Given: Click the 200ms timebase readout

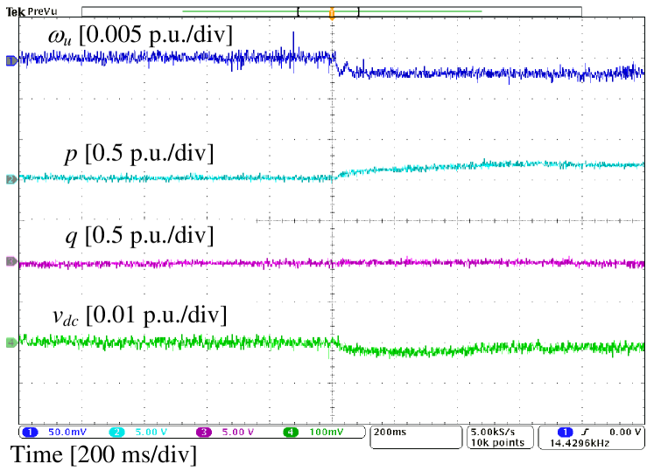Looking at the screenshot, I should 390,433.
